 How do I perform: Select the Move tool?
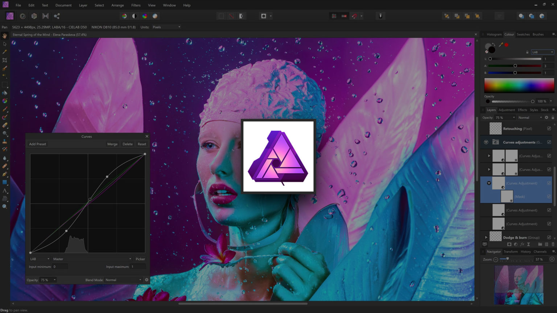(5, 43)
